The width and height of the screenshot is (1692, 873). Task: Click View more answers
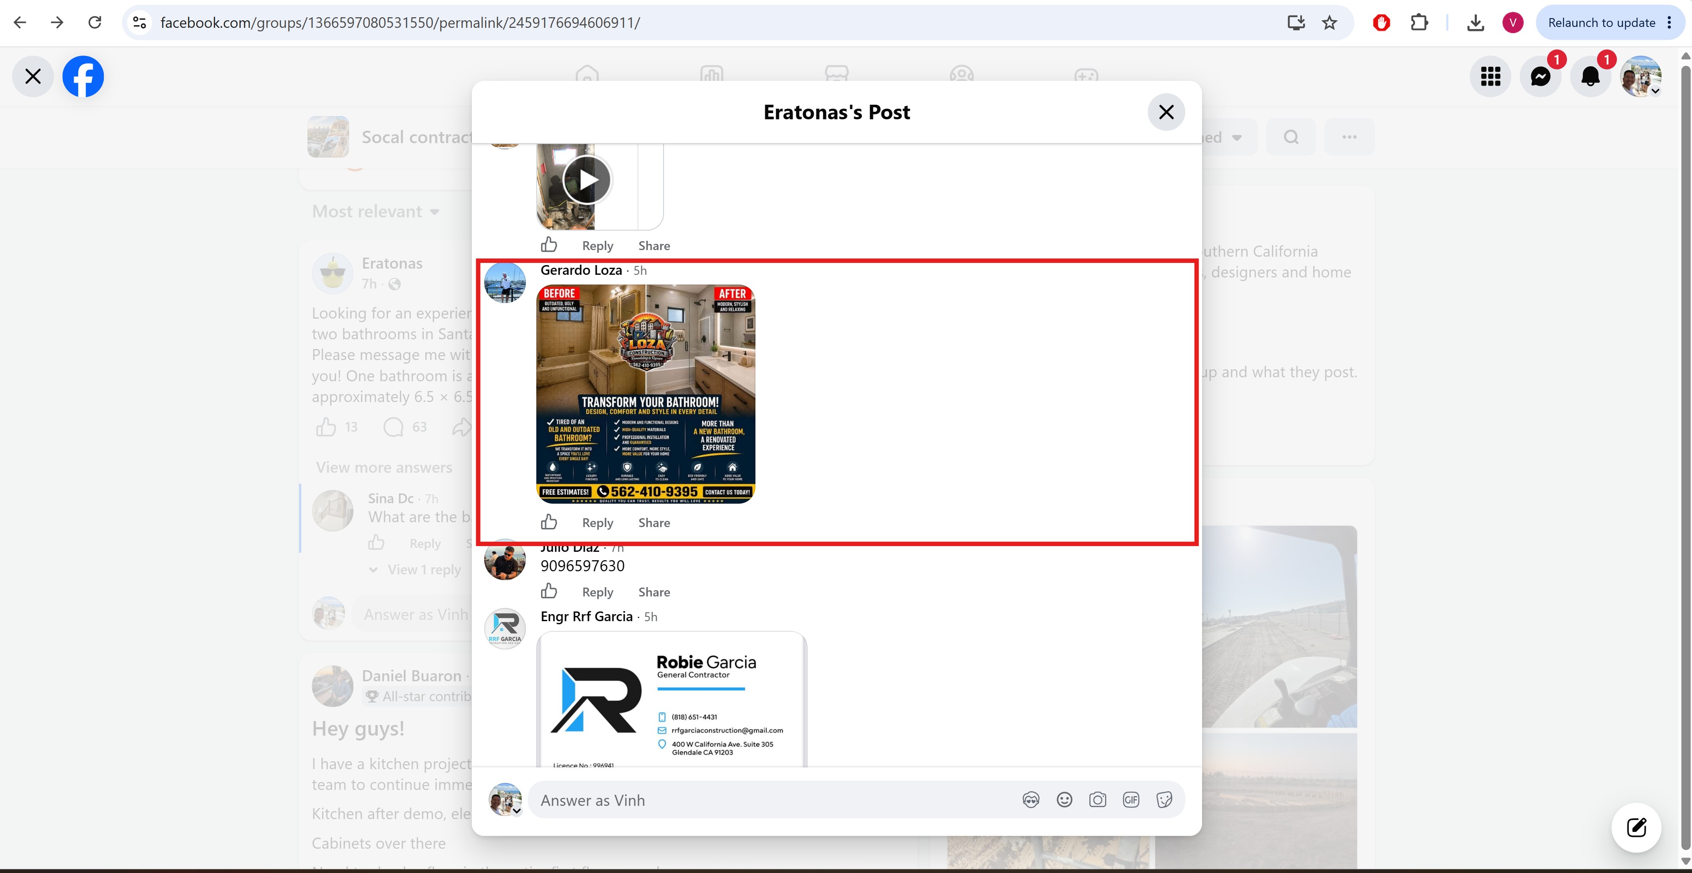[384, 467]
